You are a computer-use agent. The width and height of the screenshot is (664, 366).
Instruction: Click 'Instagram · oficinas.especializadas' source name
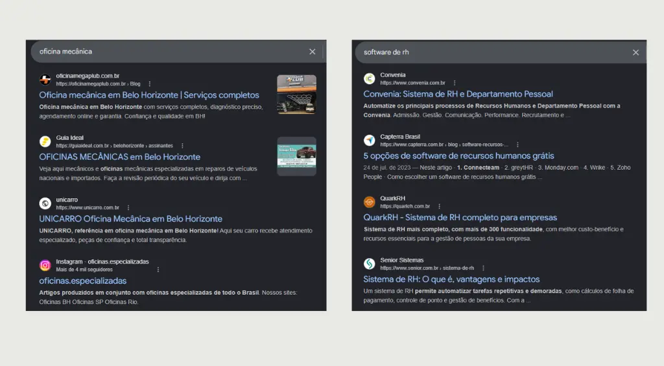[102, 262]
